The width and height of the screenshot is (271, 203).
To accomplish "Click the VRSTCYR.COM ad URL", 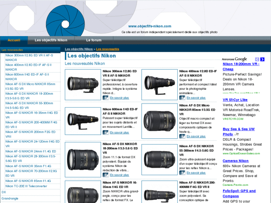I will coord(233,119).
